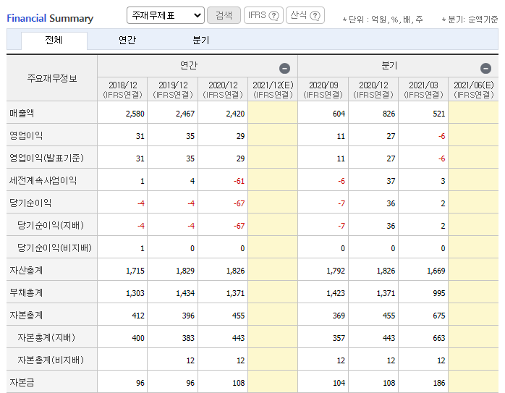
Task: Collapse the 연간 column group
Action: pos(284,68)
